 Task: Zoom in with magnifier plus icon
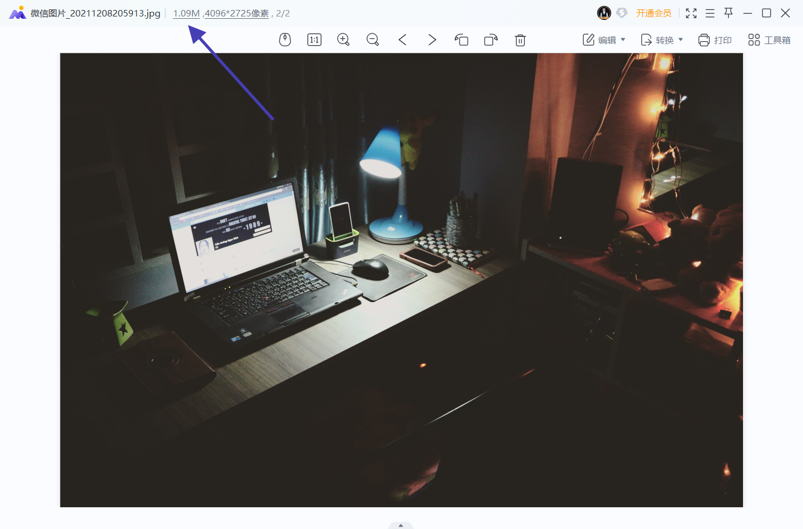[x=344, y=40]
